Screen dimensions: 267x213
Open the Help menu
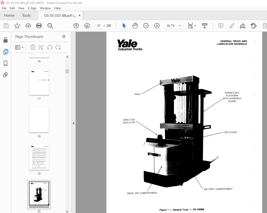pos(57,8)
